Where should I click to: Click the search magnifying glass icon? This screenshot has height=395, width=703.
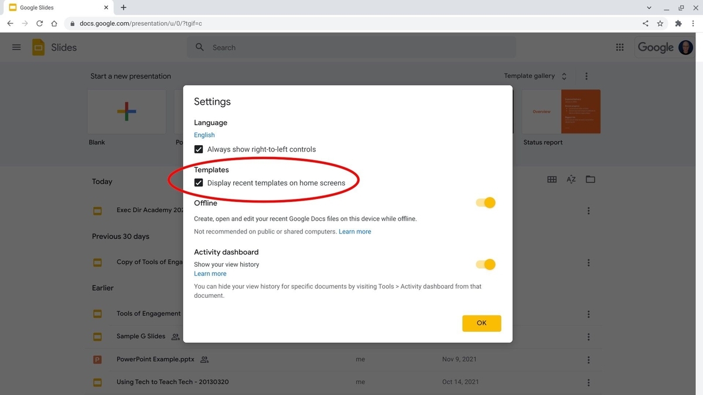click(199, 47)
